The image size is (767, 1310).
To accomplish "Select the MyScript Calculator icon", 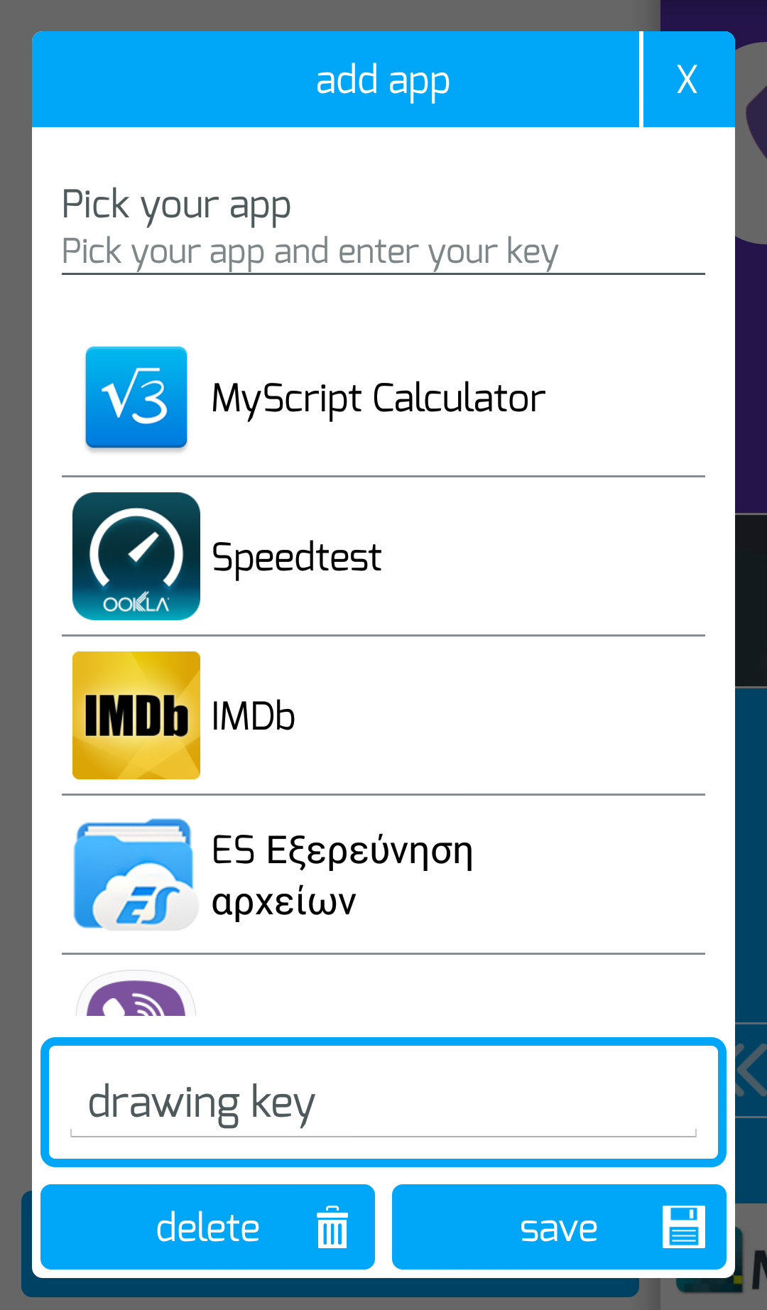I will pyautogui.click(x=136, y=398).
